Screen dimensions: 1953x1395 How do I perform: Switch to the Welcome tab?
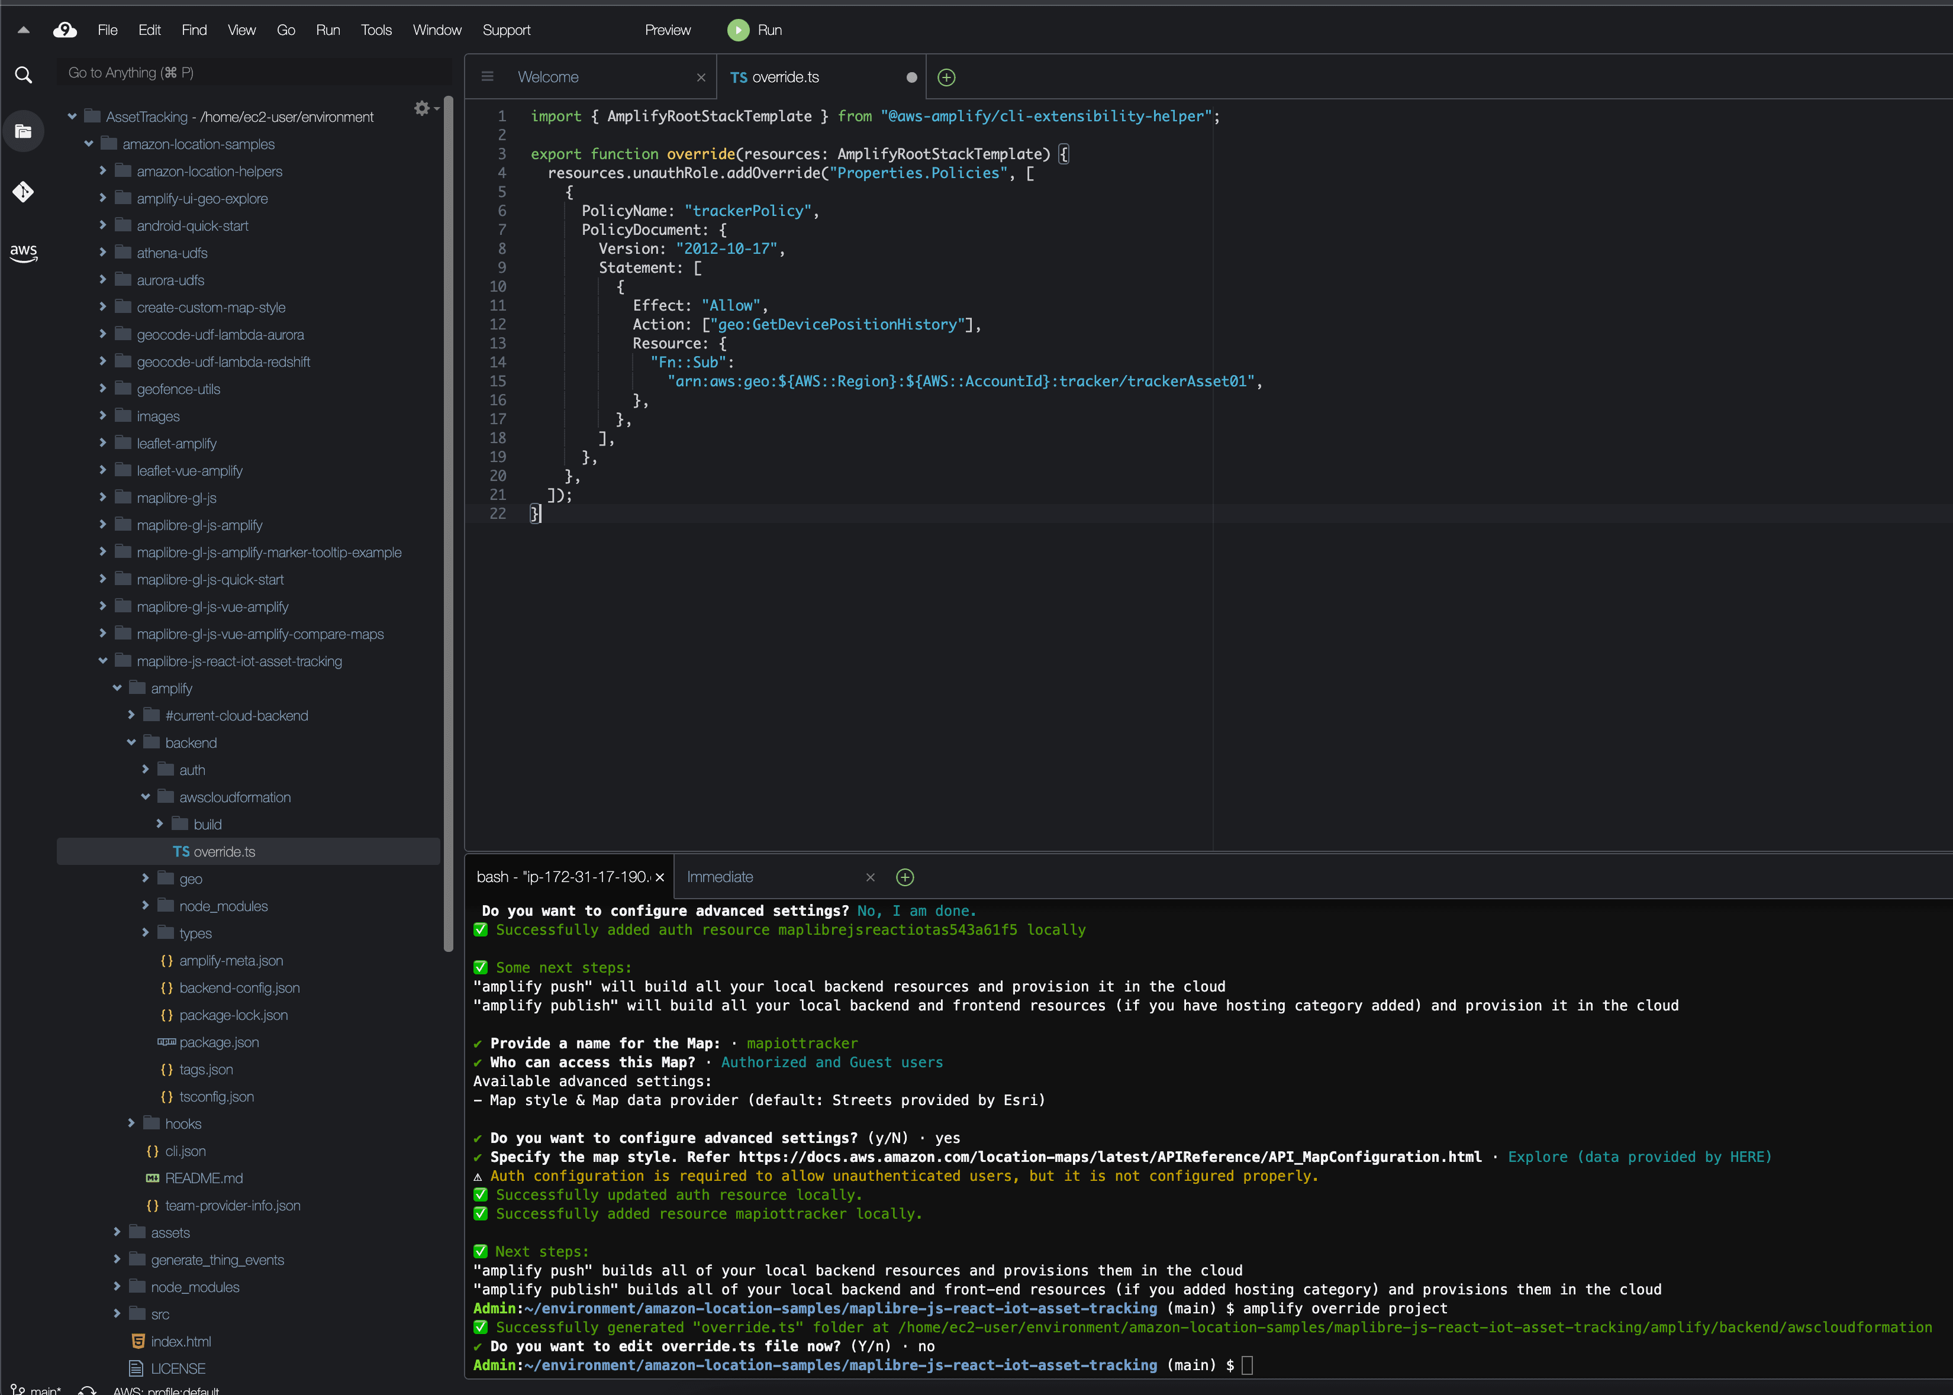coord(548,77)
